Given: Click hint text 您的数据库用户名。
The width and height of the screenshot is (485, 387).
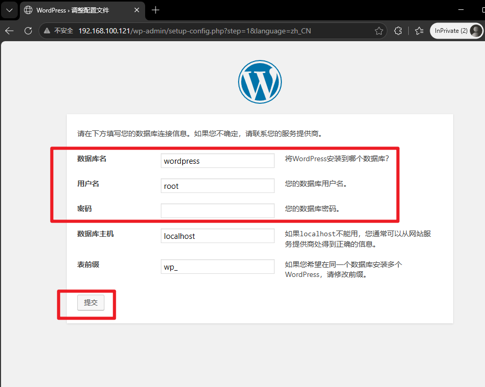Looking at the screenshot, I should pos(317,184).
